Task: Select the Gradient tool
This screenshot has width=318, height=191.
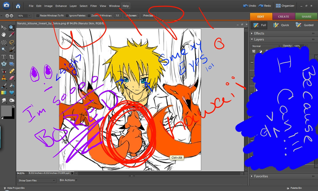Action: pyautogui.click(x=4, y=93)
